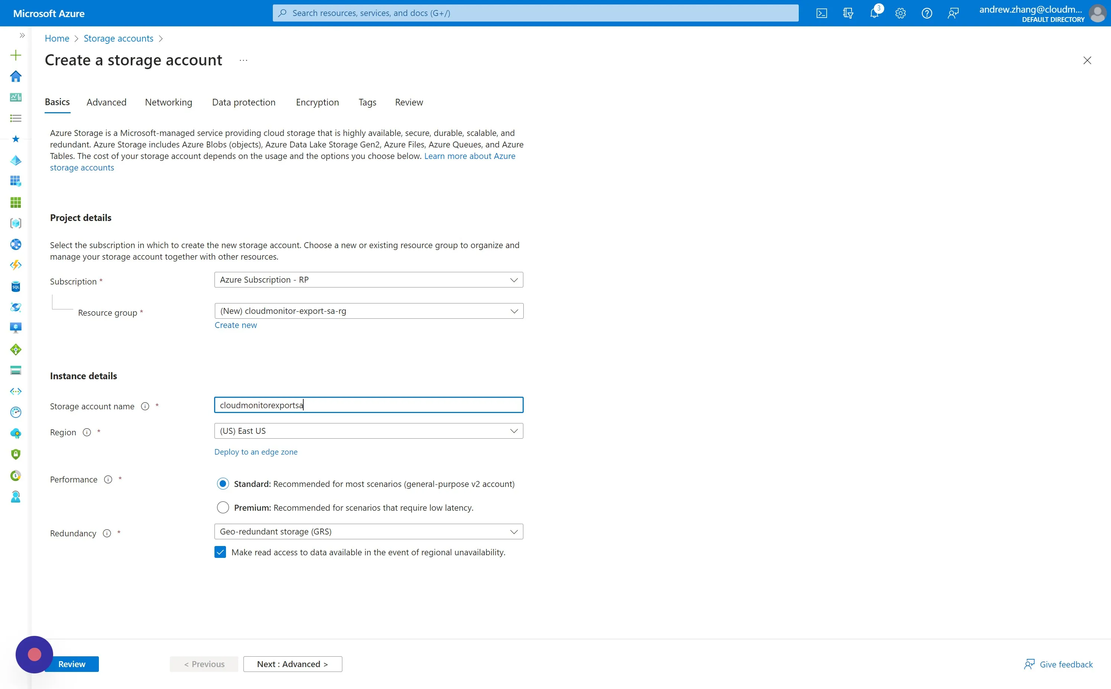Open account avatar for andrew.zhang
This screenshot has height=689, width=1111.
[x=1098, y=13]
